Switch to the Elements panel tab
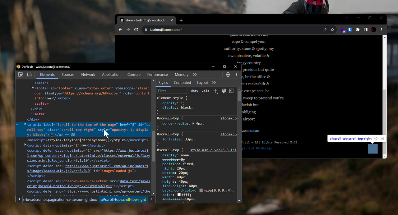 pos(47,75)
